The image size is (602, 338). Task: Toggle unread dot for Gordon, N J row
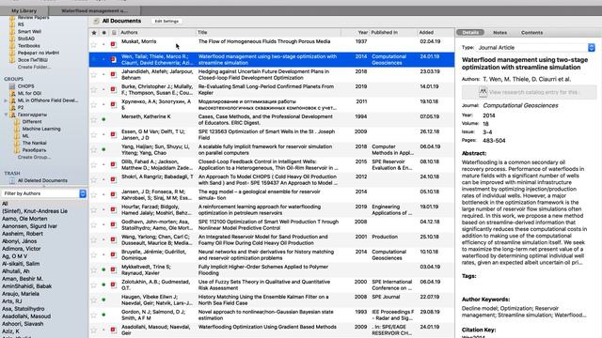(103, 315)
